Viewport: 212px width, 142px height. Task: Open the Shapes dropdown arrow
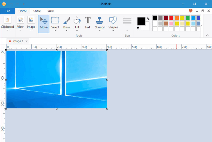[x=113, y=31]
